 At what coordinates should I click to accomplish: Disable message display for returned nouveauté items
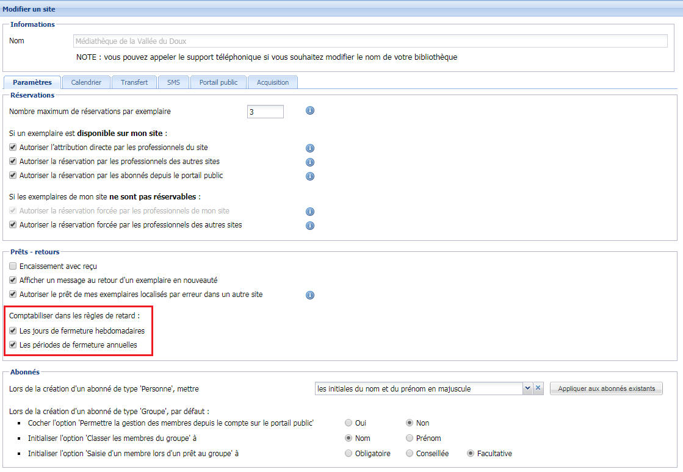(12, 281)
